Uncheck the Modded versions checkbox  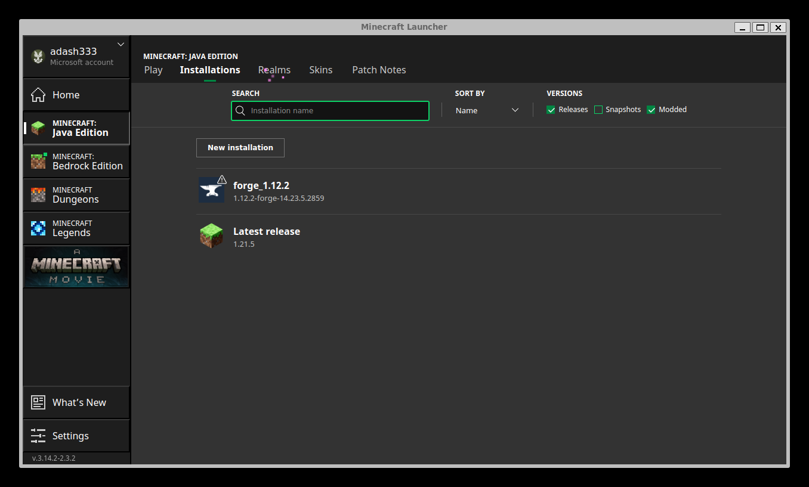pyautogui.click(x=651, y=110)
